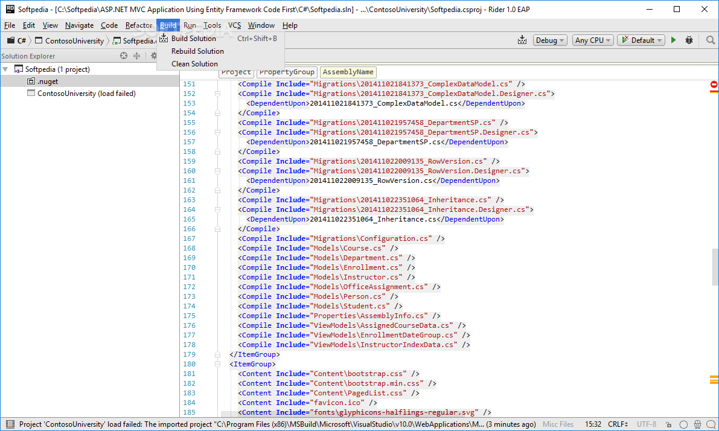Viewport: 719px width, 431px height.
Task: Click the 15:32 caret position indicator
Action: pos(593,424)
